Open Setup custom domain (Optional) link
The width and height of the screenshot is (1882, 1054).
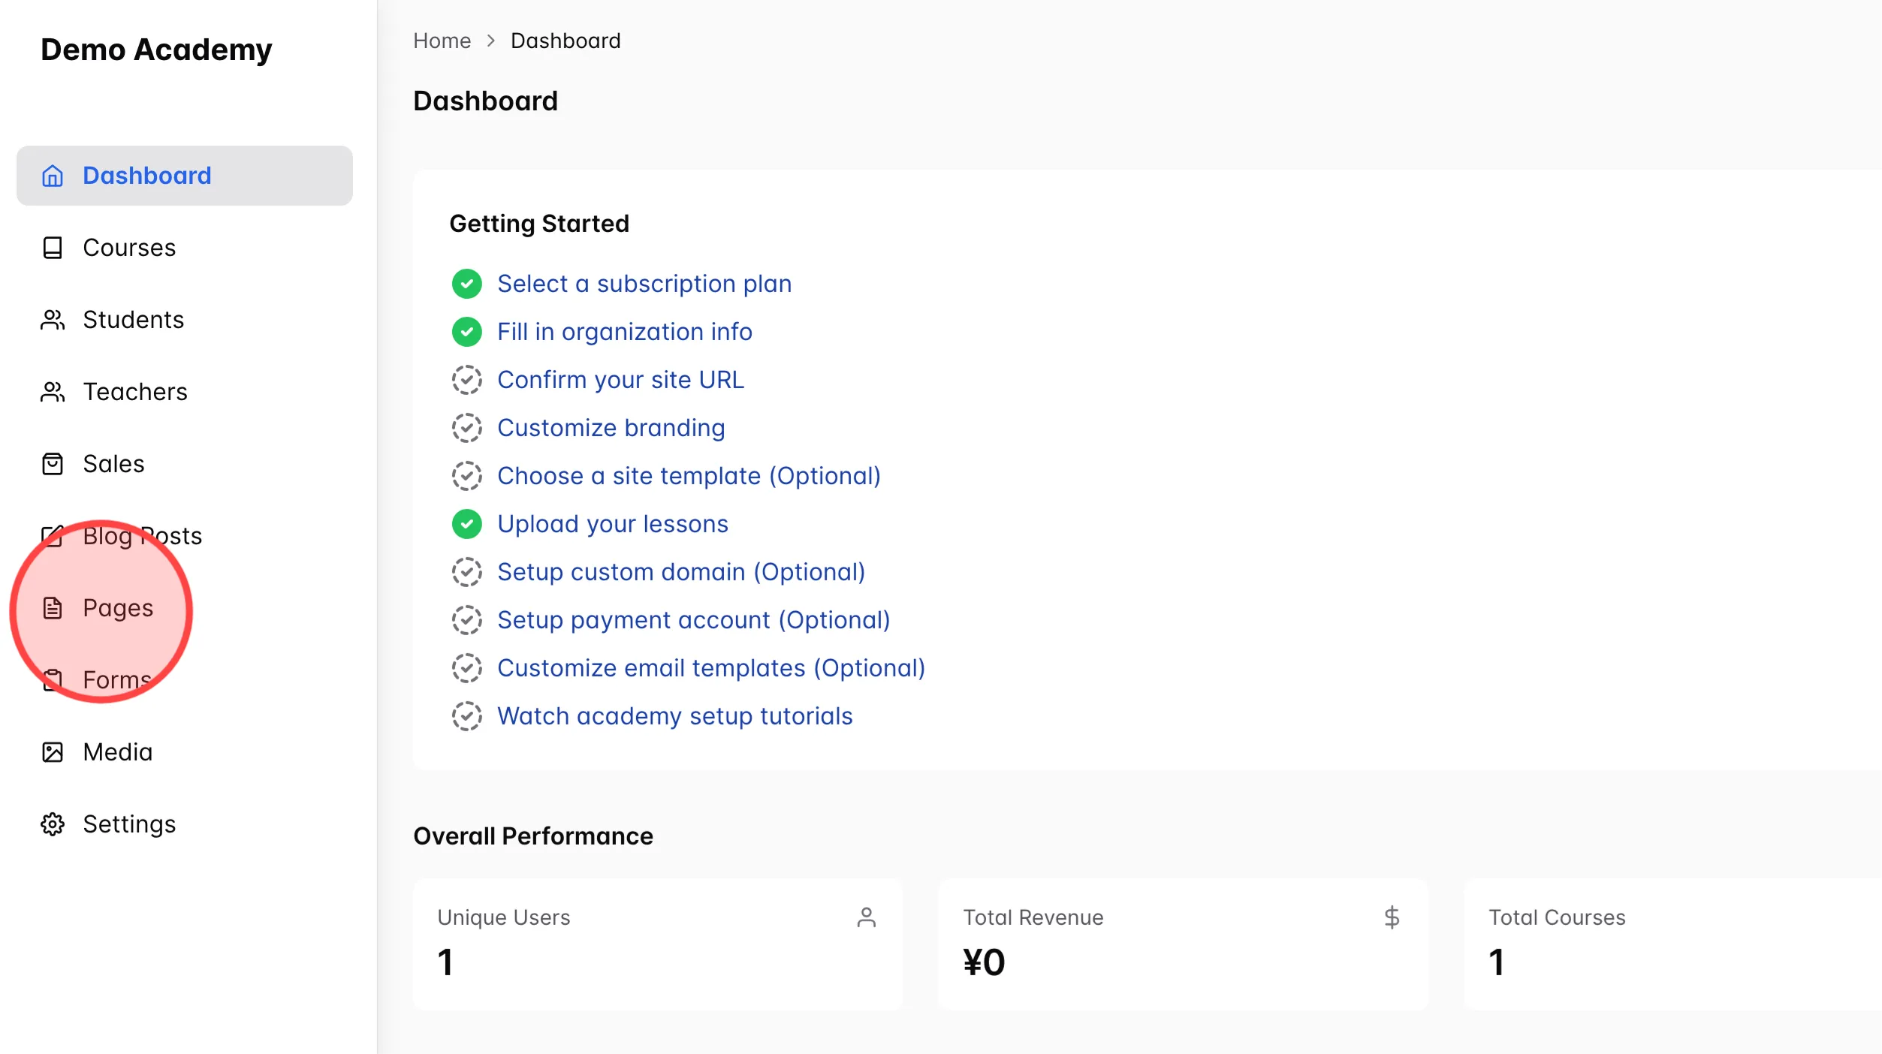click(681, 572)
